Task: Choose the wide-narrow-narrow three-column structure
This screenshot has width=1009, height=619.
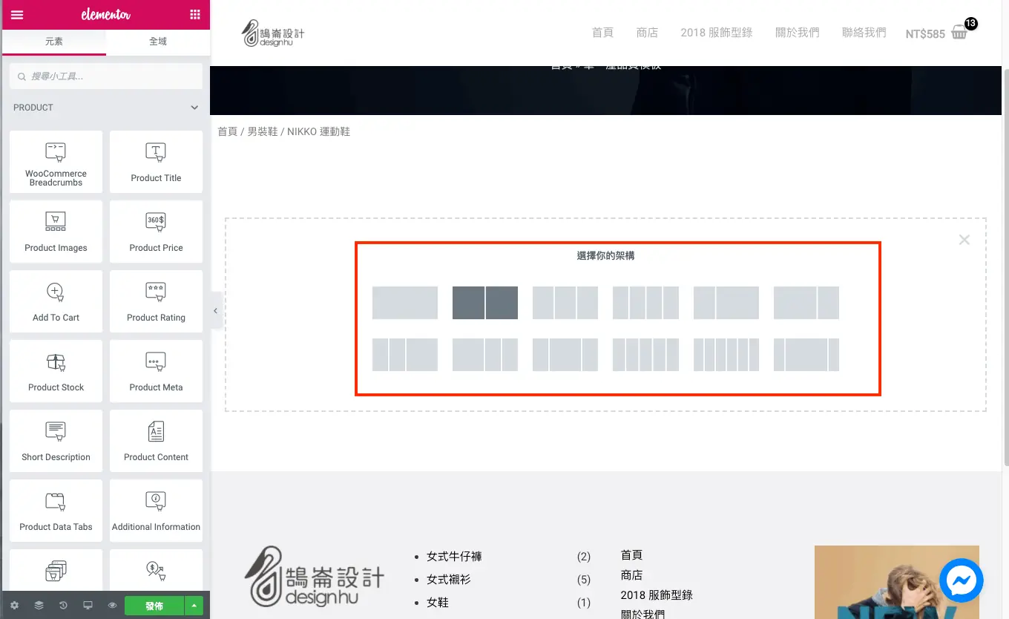Action: 485,355
